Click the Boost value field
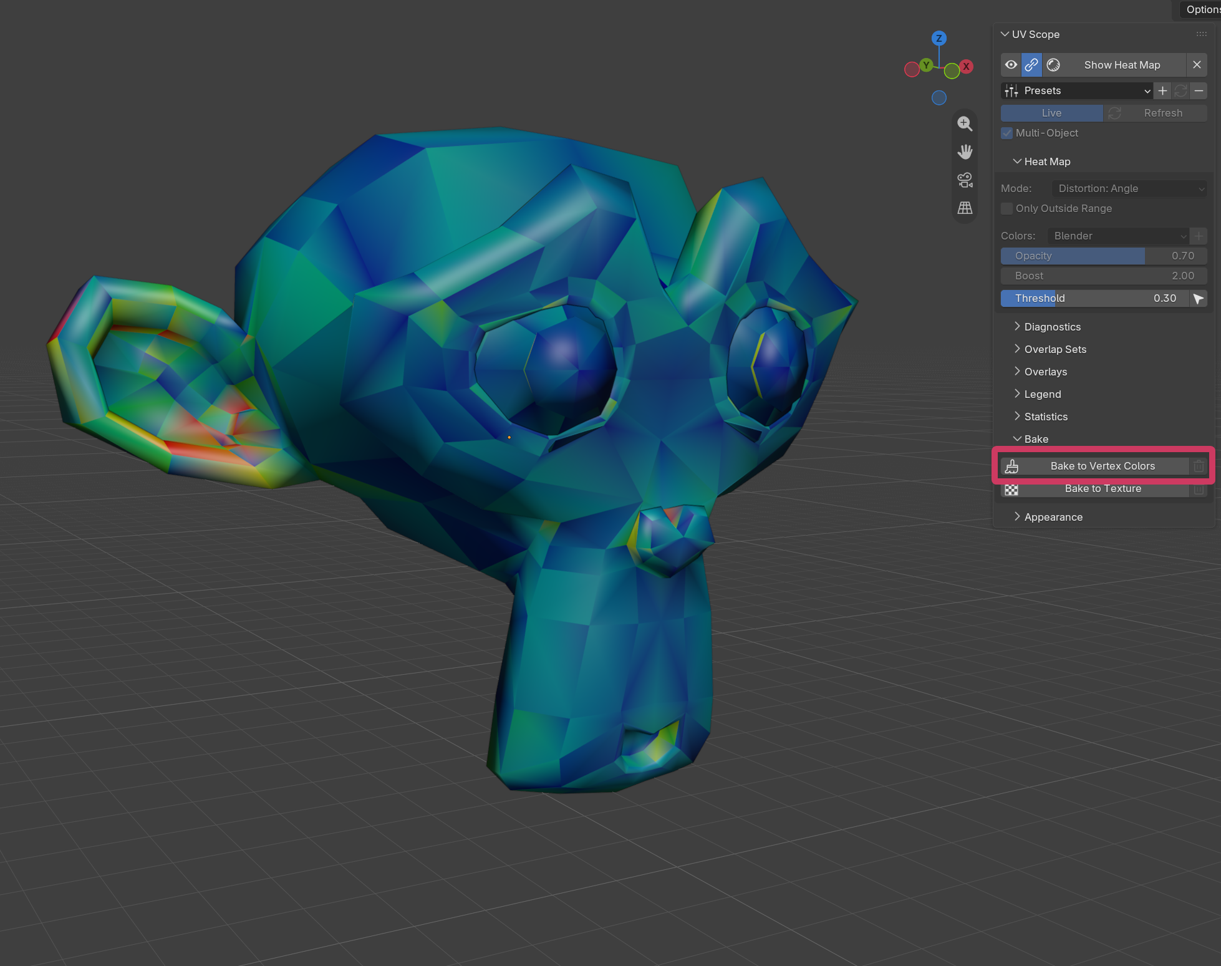Screen dimensions: 1221x966 tap(1104, 276)
